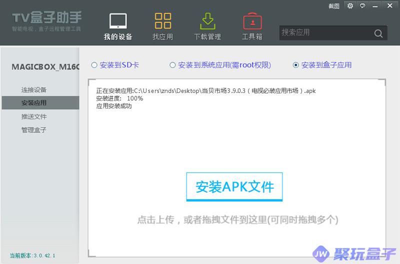
Task: Open settings gear icon in title bar
Action: (350, 5)
